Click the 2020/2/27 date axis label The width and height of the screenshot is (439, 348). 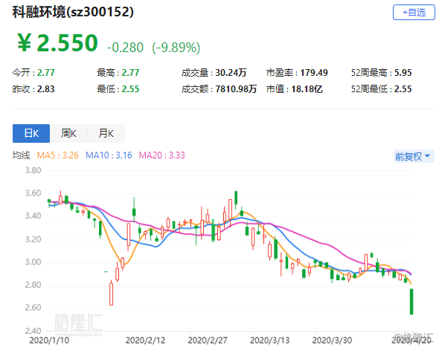click(x=208, y=341)
